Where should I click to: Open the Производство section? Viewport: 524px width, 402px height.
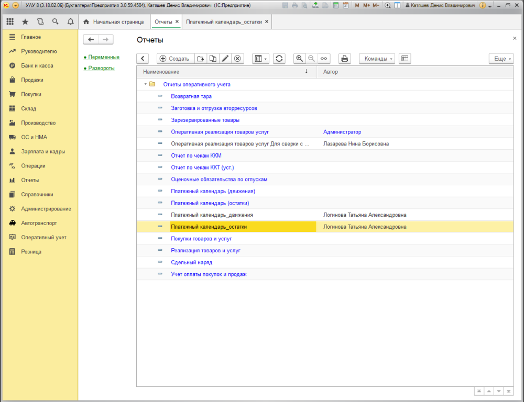coord(39,123)
